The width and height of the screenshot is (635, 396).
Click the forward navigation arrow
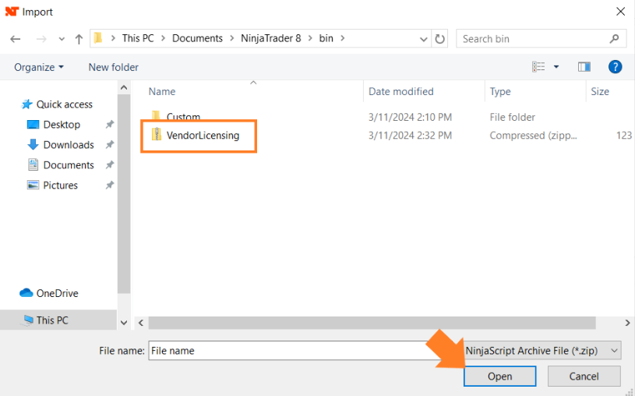click(41, 39)
